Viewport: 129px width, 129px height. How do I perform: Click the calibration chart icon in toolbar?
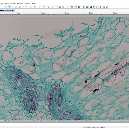(79, 7)
